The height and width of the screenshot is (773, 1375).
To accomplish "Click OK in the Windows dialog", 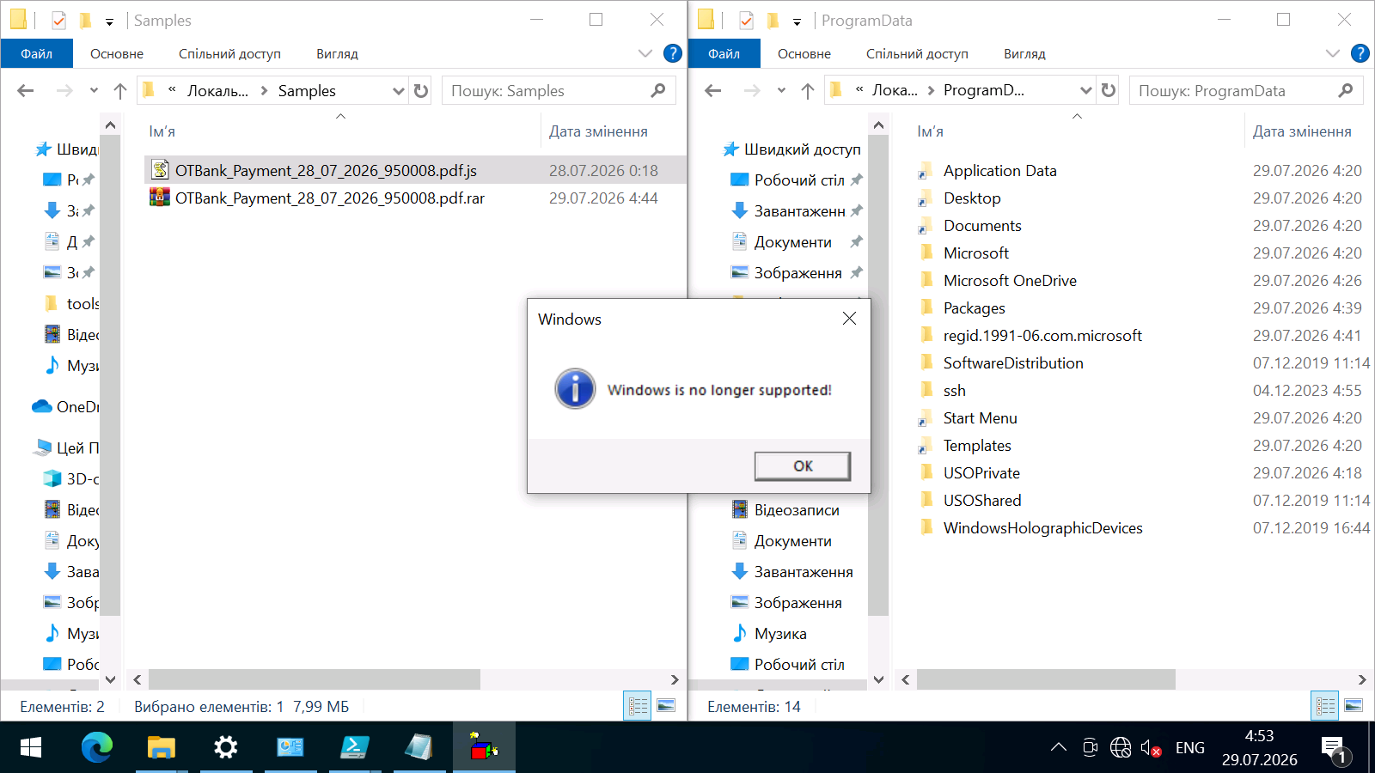I will coord(803,466).
